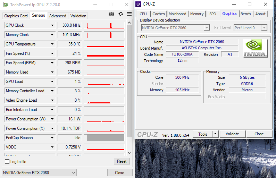Expand the Tools dropdown arrow in CPU-Z
The height and width of the screenshot is (178, 276).
(215, 134)
